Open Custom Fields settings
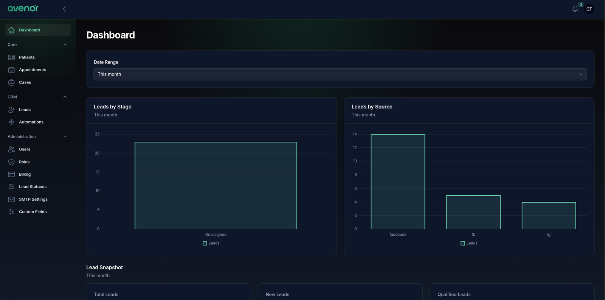The width and height of the screenshot is (605, 300). (x=38, y=212)
